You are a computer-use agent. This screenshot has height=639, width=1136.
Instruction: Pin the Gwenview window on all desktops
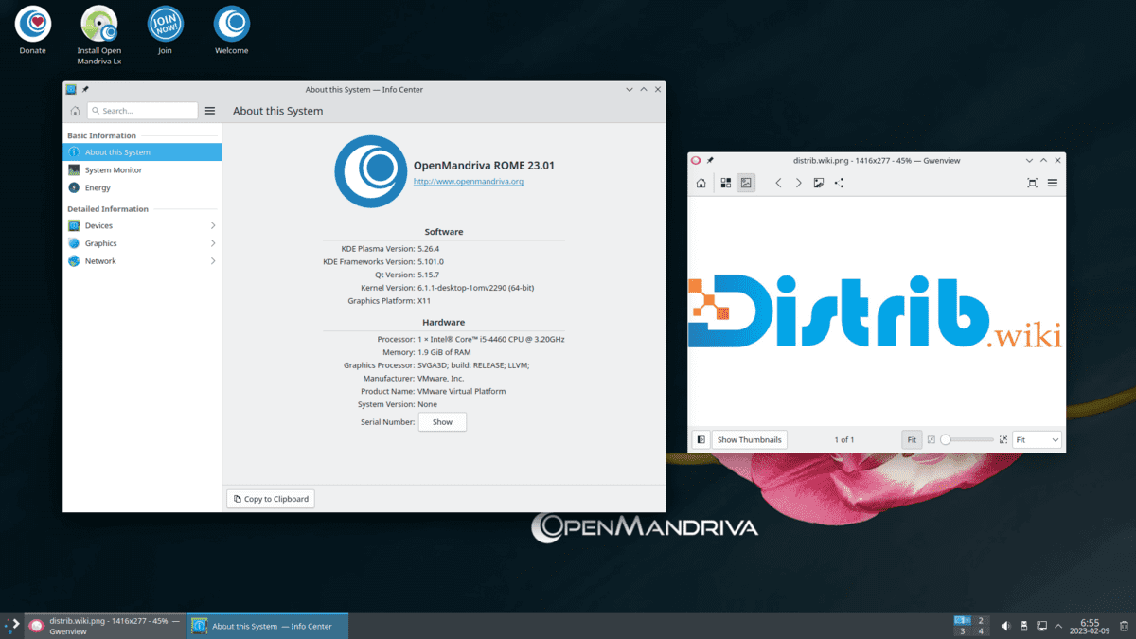tap(710, 161)
